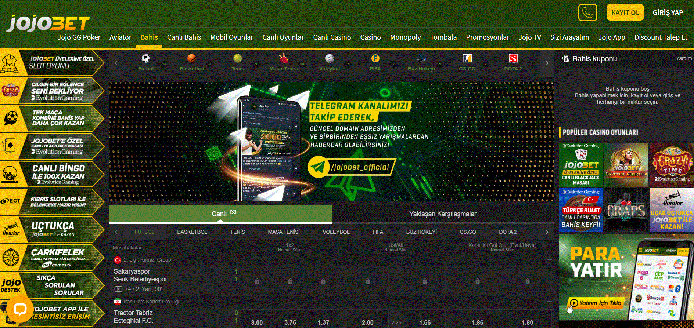Open the Masa Tenisi paddle icon
Viewport: 694px width, 328px height.
click(x=283, y=59)
